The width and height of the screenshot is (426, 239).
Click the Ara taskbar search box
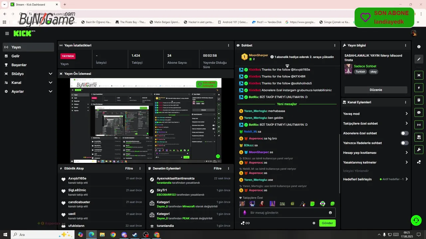coord(42,235)
